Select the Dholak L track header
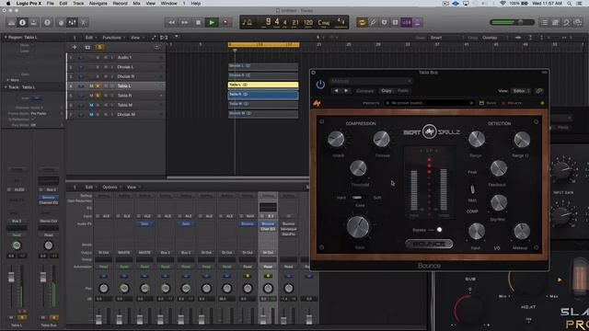This screenshot has width=589, height=331. (116, 67)
